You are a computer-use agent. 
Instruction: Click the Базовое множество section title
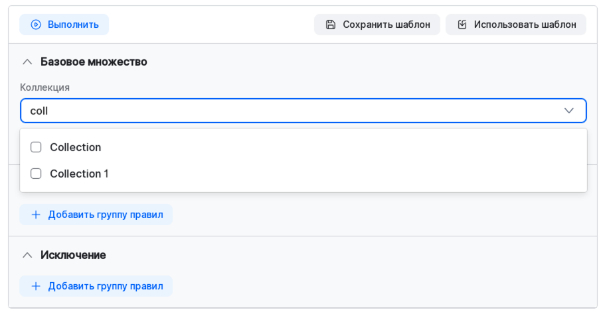coord(94,62)
